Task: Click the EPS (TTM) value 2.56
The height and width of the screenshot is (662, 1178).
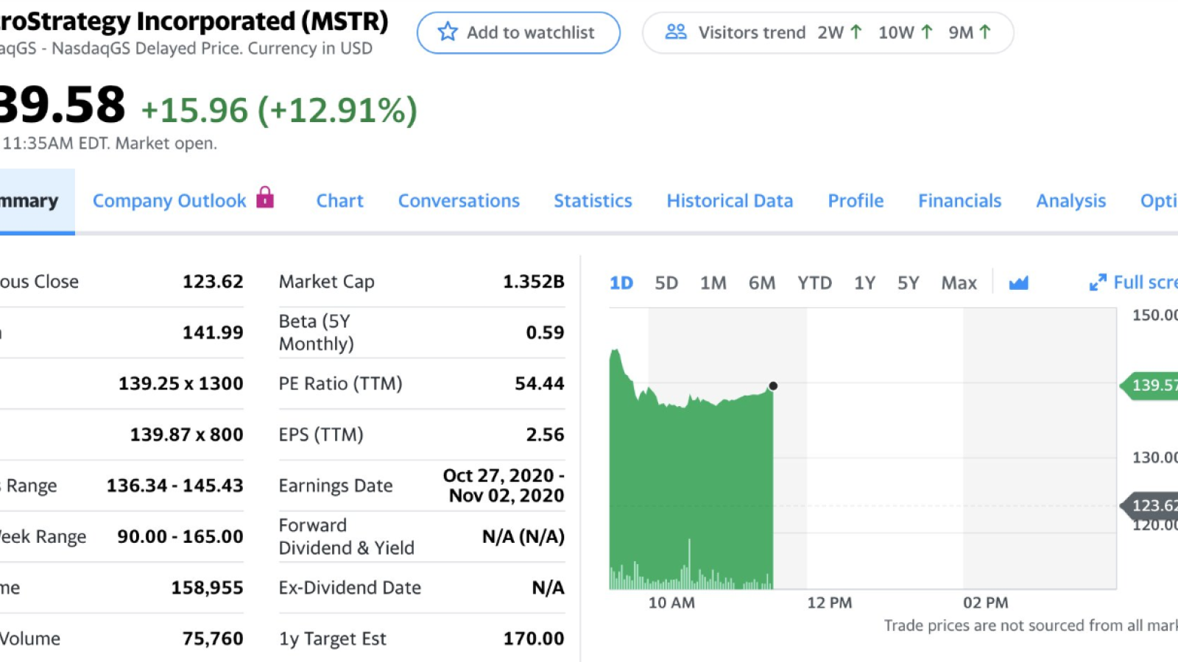Action: pos(545,435)
